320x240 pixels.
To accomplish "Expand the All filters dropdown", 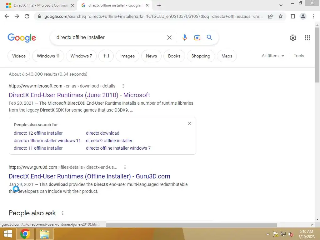I will [x=273, y=56].
